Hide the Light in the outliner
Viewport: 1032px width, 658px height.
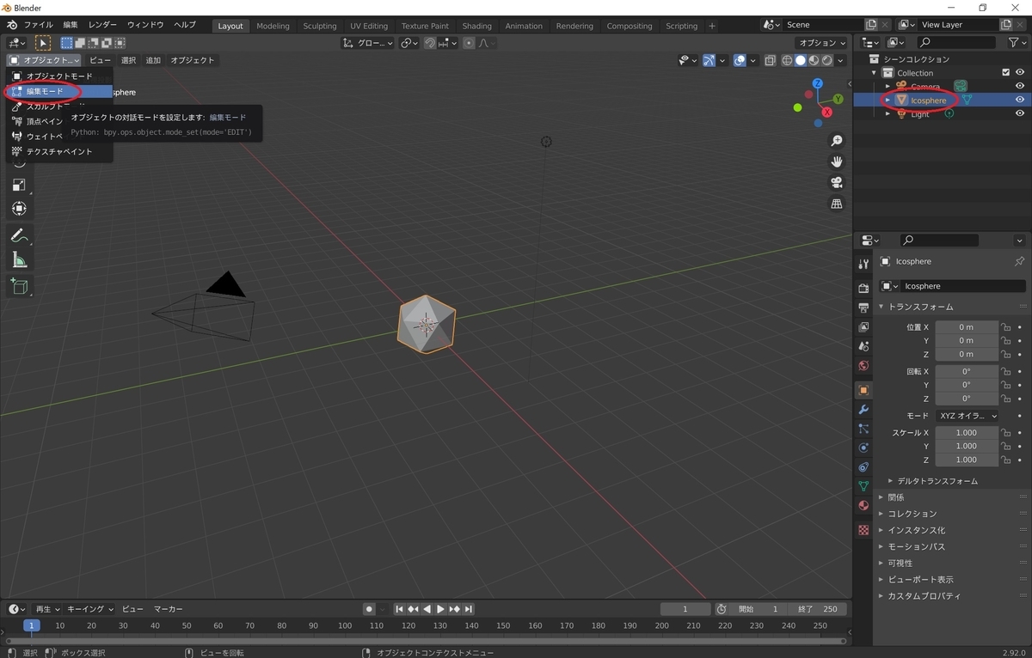(1020, 113)
